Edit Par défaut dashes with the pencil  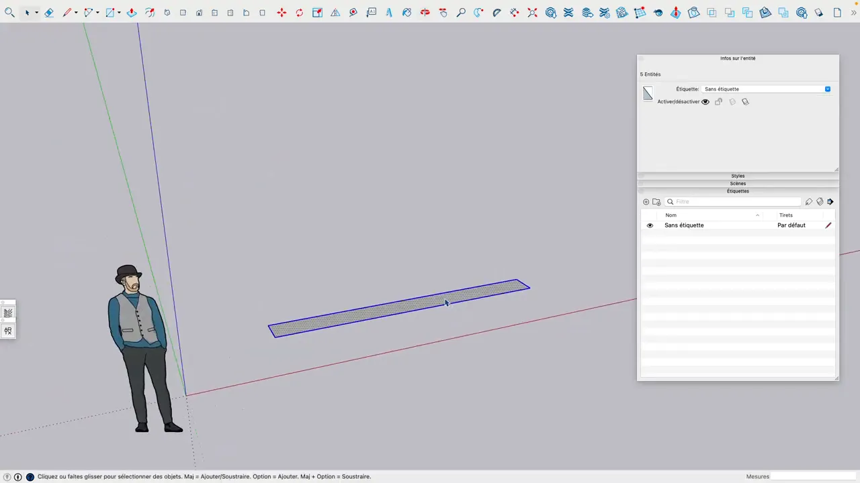828,225
